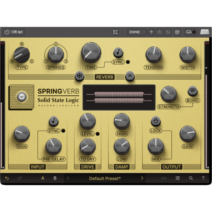Click the STRENGTH knob

point(169,94)
